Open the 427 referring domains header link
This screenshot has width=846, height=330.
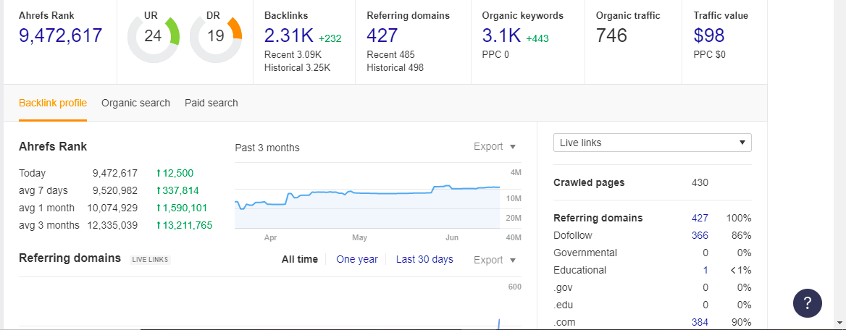[382, 35]
